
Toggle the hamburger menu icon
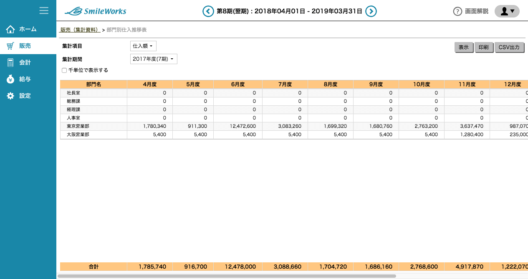44,10
